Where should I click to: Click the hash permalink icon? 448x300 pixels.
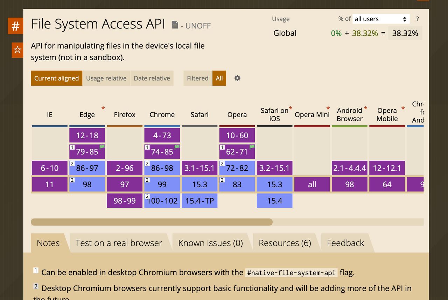click(x=15, y=26)
